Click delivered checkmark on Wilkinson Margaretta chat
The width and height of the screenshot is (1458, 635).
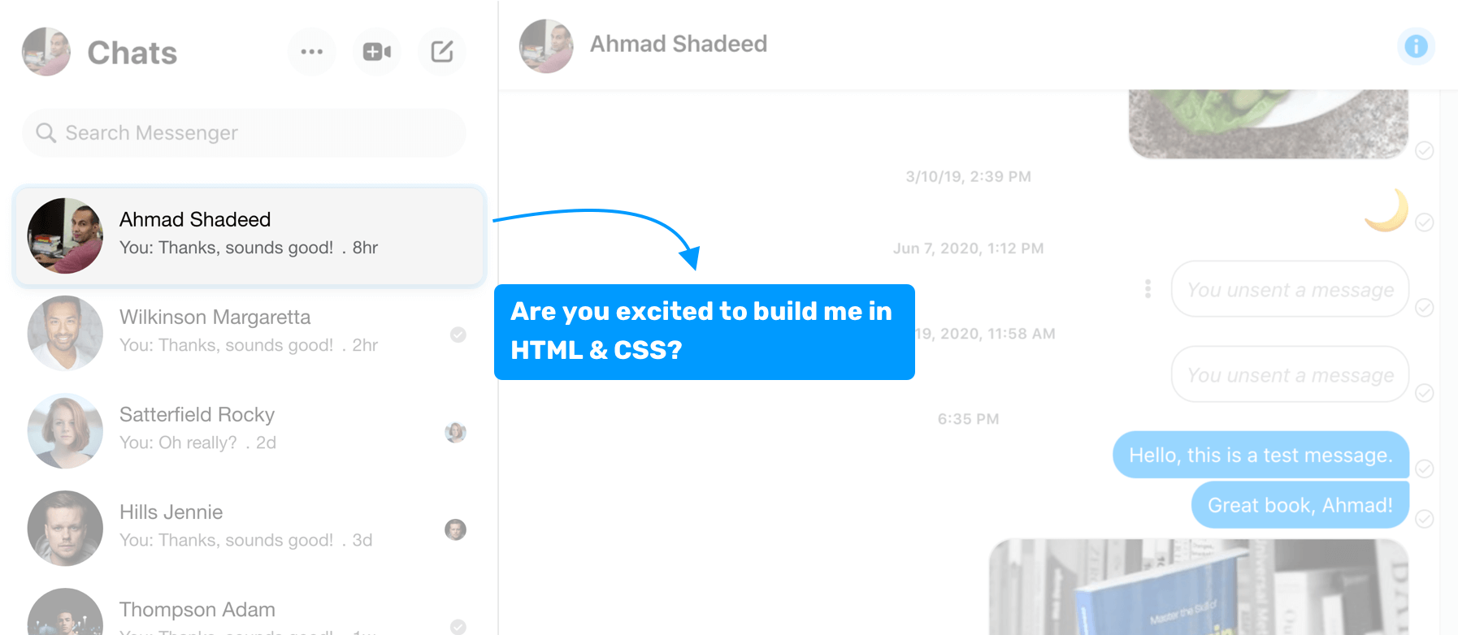tap(458, 335)
